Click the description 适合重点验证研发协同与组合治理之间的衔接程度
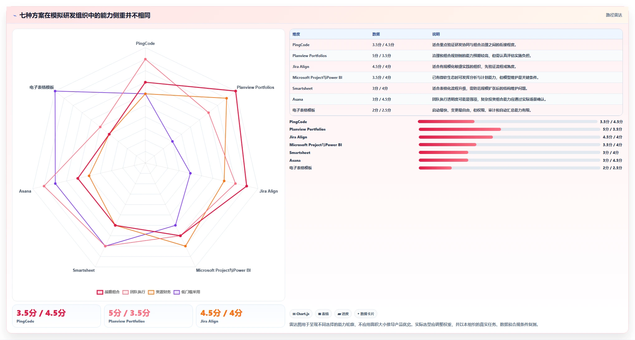Screen dimensions: 635x340 [x=475, y=45]
